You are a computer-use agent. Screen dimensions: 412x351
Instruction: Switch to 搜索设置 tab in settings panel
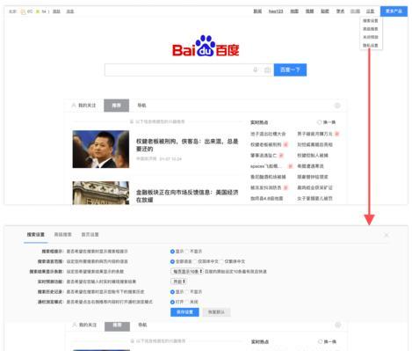point(36,235)
